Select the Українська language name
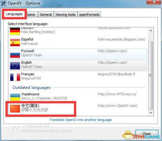Image resolution: width=162 pixels, height=141 pixels. click(x=30, y=94)
